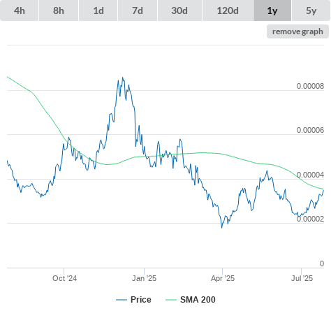The height and width of the screenshot is (318, 331).
Task: Click the remove graph button
Action: pyautogui.click(x=297, y=31)
